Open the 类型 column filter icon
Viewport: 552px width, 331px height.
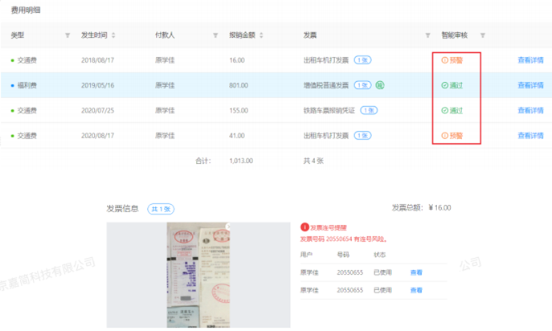67,35
